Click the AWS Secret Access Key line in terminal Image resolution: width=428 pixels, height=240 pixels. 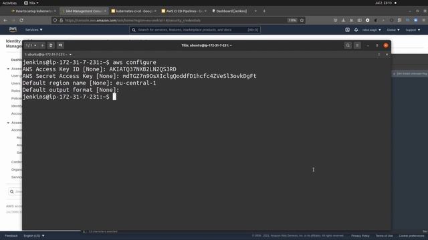[x=140, y=76]
